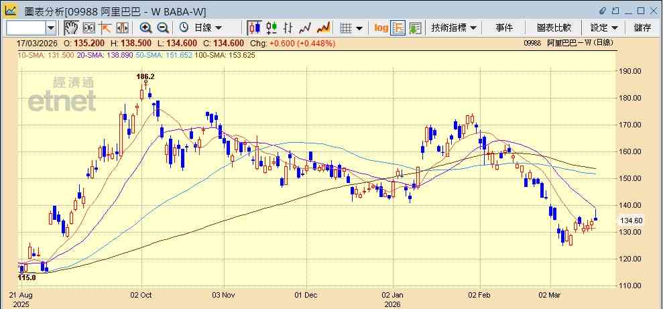Screen dimensions: 663x309
Task: Open the 技術指標 dropdown menu
Action: pyautogui.click(x=454, y=28)
